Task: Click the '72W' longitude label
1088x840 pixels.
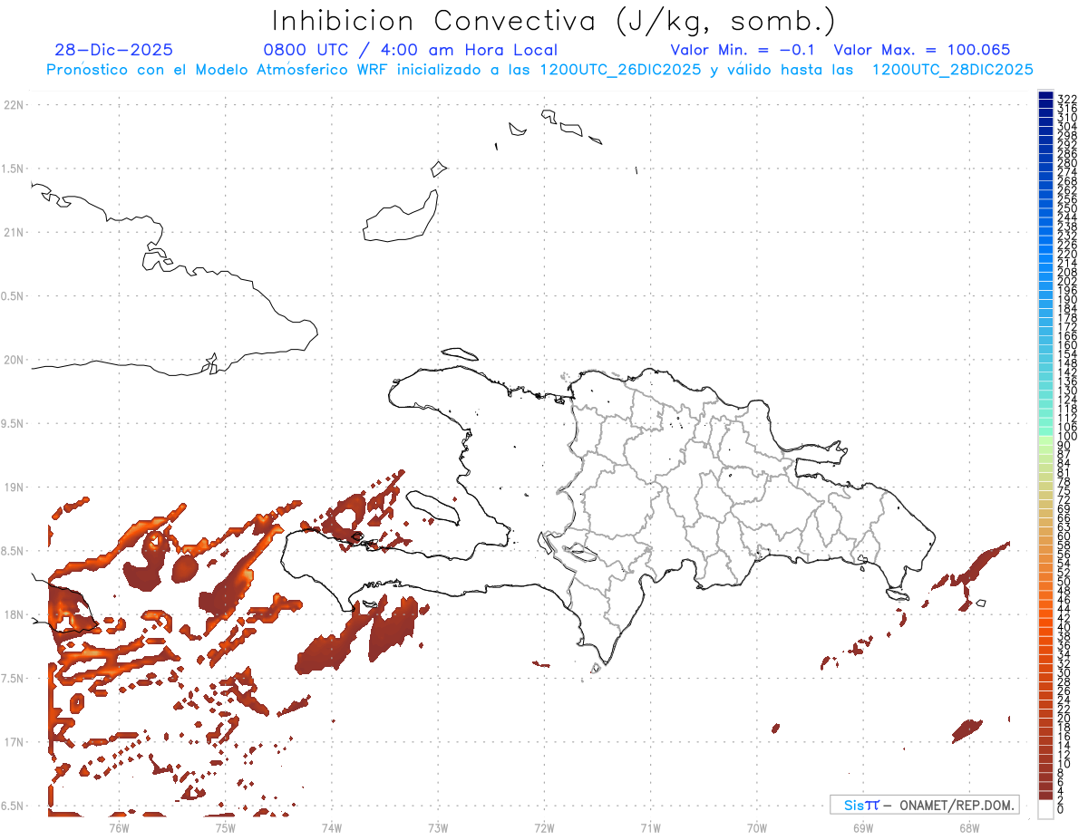Action: (545, 827)
